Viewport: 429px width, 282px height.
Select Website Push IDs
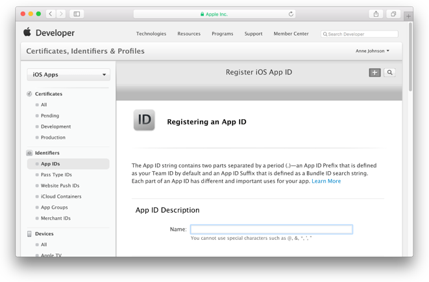click(60, 185)
